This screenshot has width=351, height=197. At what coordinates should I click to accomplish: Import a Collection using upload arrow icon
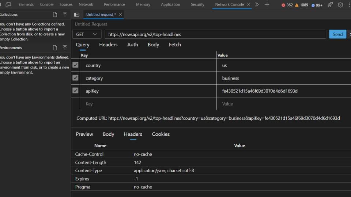coord(65,15)
